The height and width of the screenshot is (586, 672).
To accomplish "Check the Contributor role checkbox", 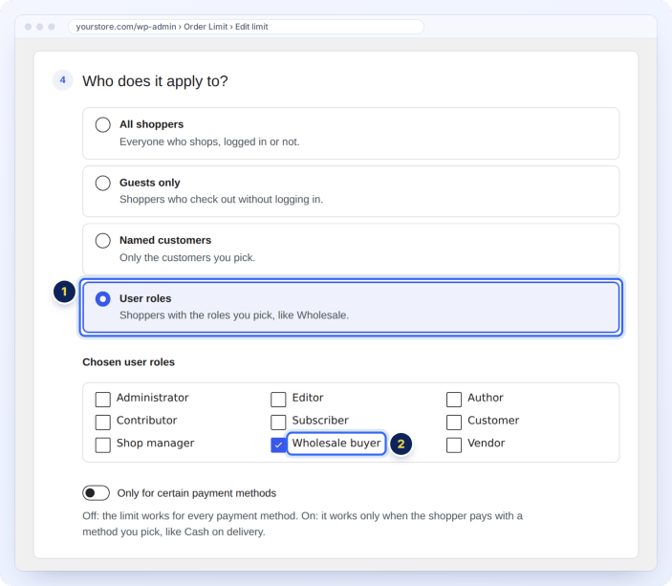I will pyautogui.click(x=103, y=422).
